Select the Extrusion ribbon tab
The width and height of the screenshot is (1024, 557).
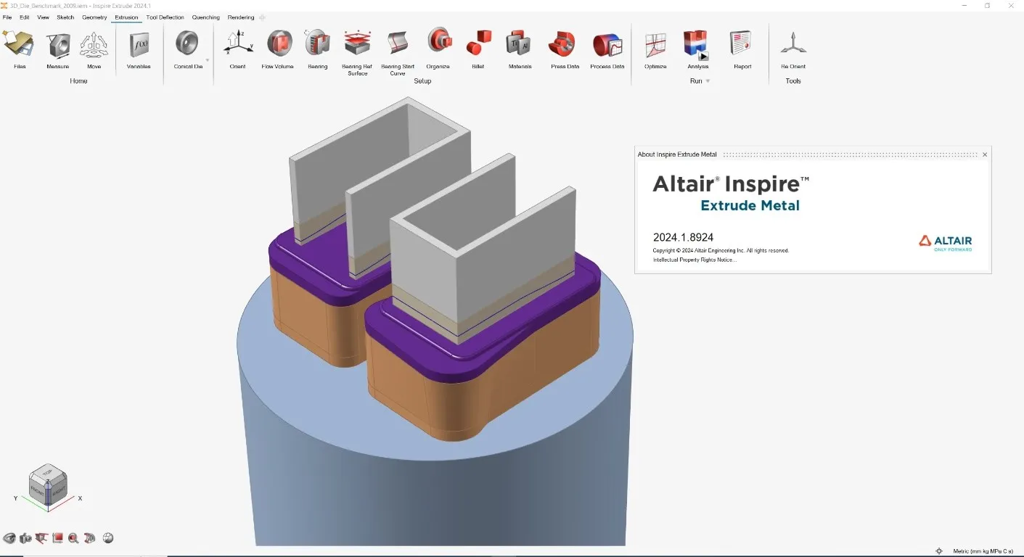click(x=126, y=17)
